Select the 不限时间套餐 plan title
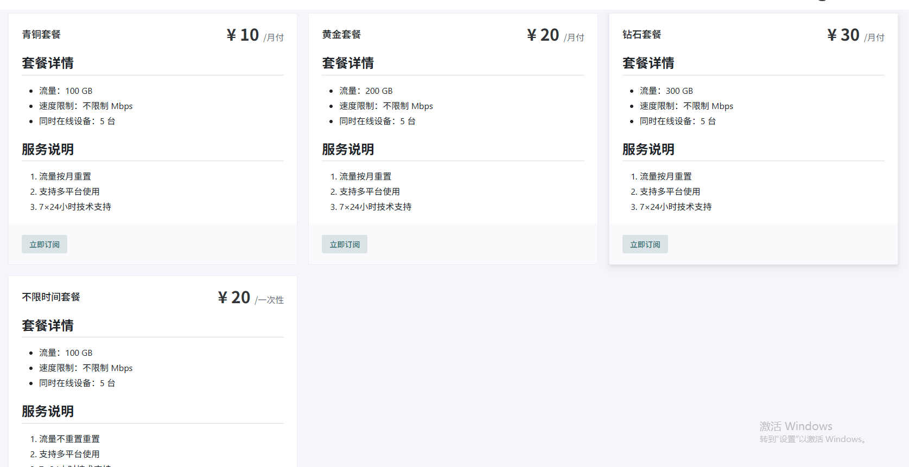Image resolution: width=909 pixels, height=467 pixels. (x=51, y=297)
